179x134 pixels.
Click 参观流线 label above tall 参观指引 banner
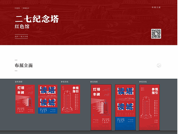143,82
